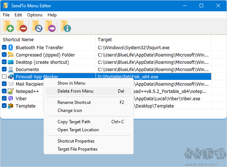Choose Change Icon from context menu
Image resolution: width=227 pixels, height=167 pixels.
pyautogui.click(x=70, y=110)
